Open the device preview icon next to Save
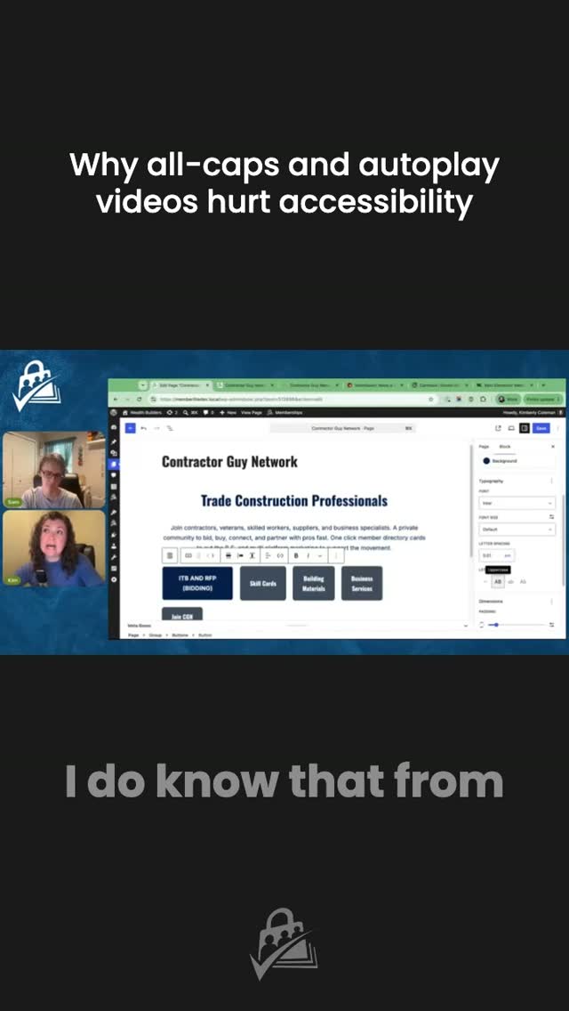Image resolution: width=569 pixels, height=1011 pixels. click(x=511, y=428)
